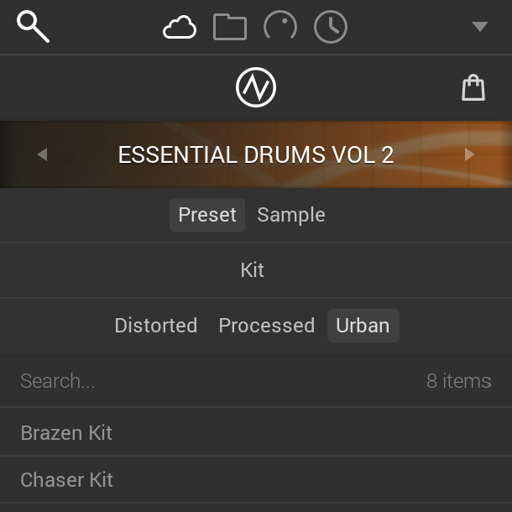
Task: Go to previous pack with left arrow
Action: 43,154
